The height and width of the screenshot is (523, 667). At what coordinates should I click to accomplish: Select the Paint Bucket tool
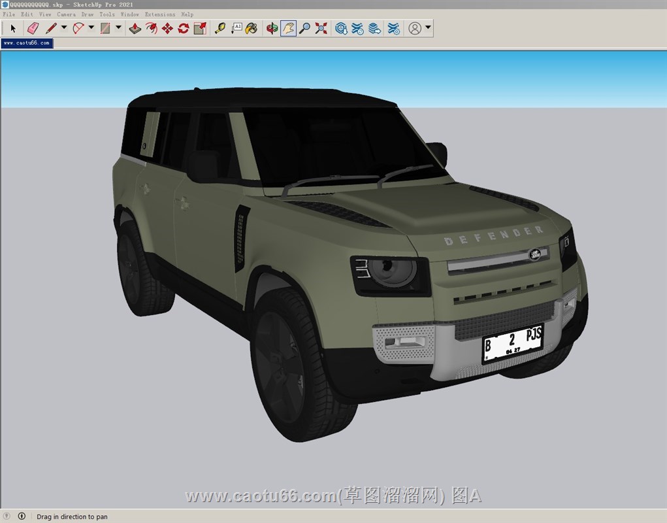pos(252,29)
